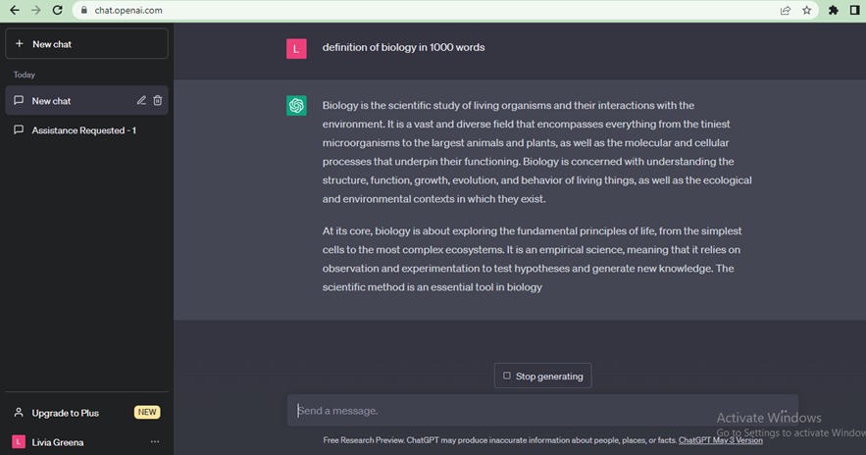Screen dimensions: 866x455
Task: Open the ChatGPT May 3 Version link
Action: click(720, 440)
